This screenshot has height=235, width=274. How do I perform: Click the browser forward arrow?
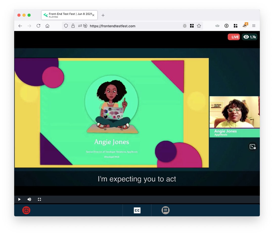click(29, 26)
